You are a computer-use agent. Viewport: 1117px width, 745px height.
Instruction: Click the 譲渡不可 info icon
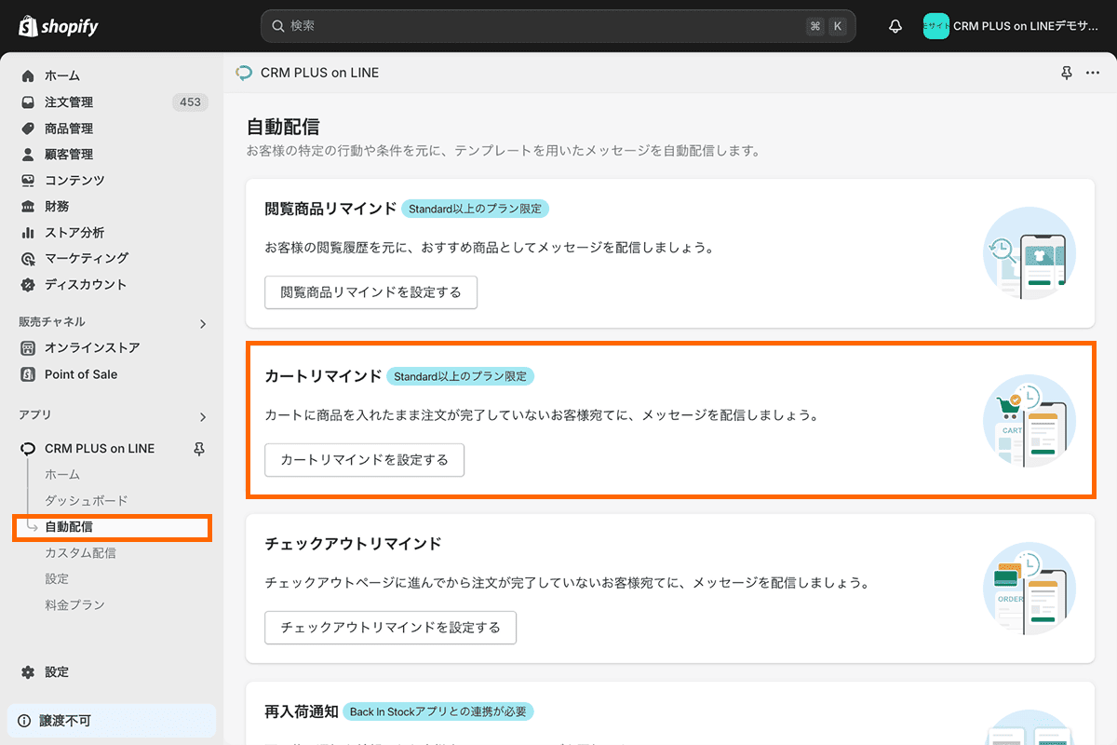point(24,721)
